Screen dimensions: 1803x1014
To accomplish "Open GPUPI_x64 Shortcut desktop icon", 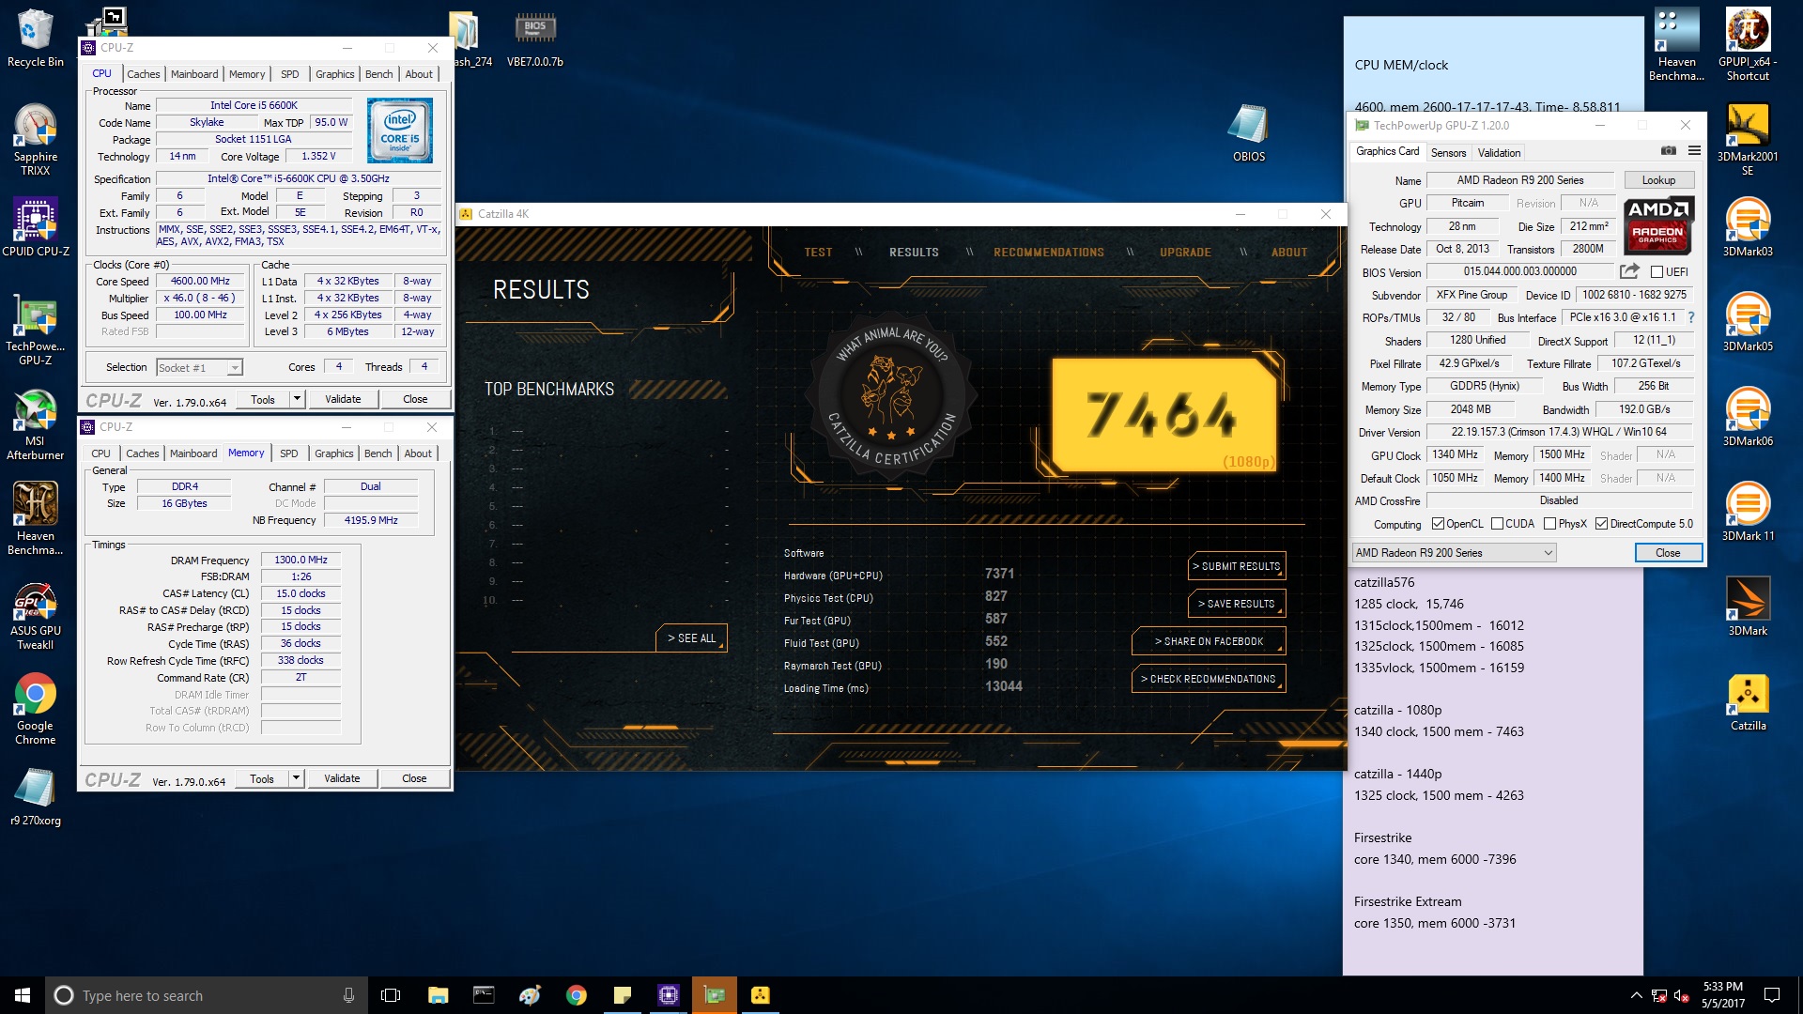I will coord(1748,44).
